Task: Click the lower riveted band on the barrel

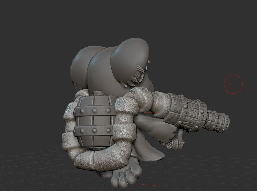Action: [94, 131]
